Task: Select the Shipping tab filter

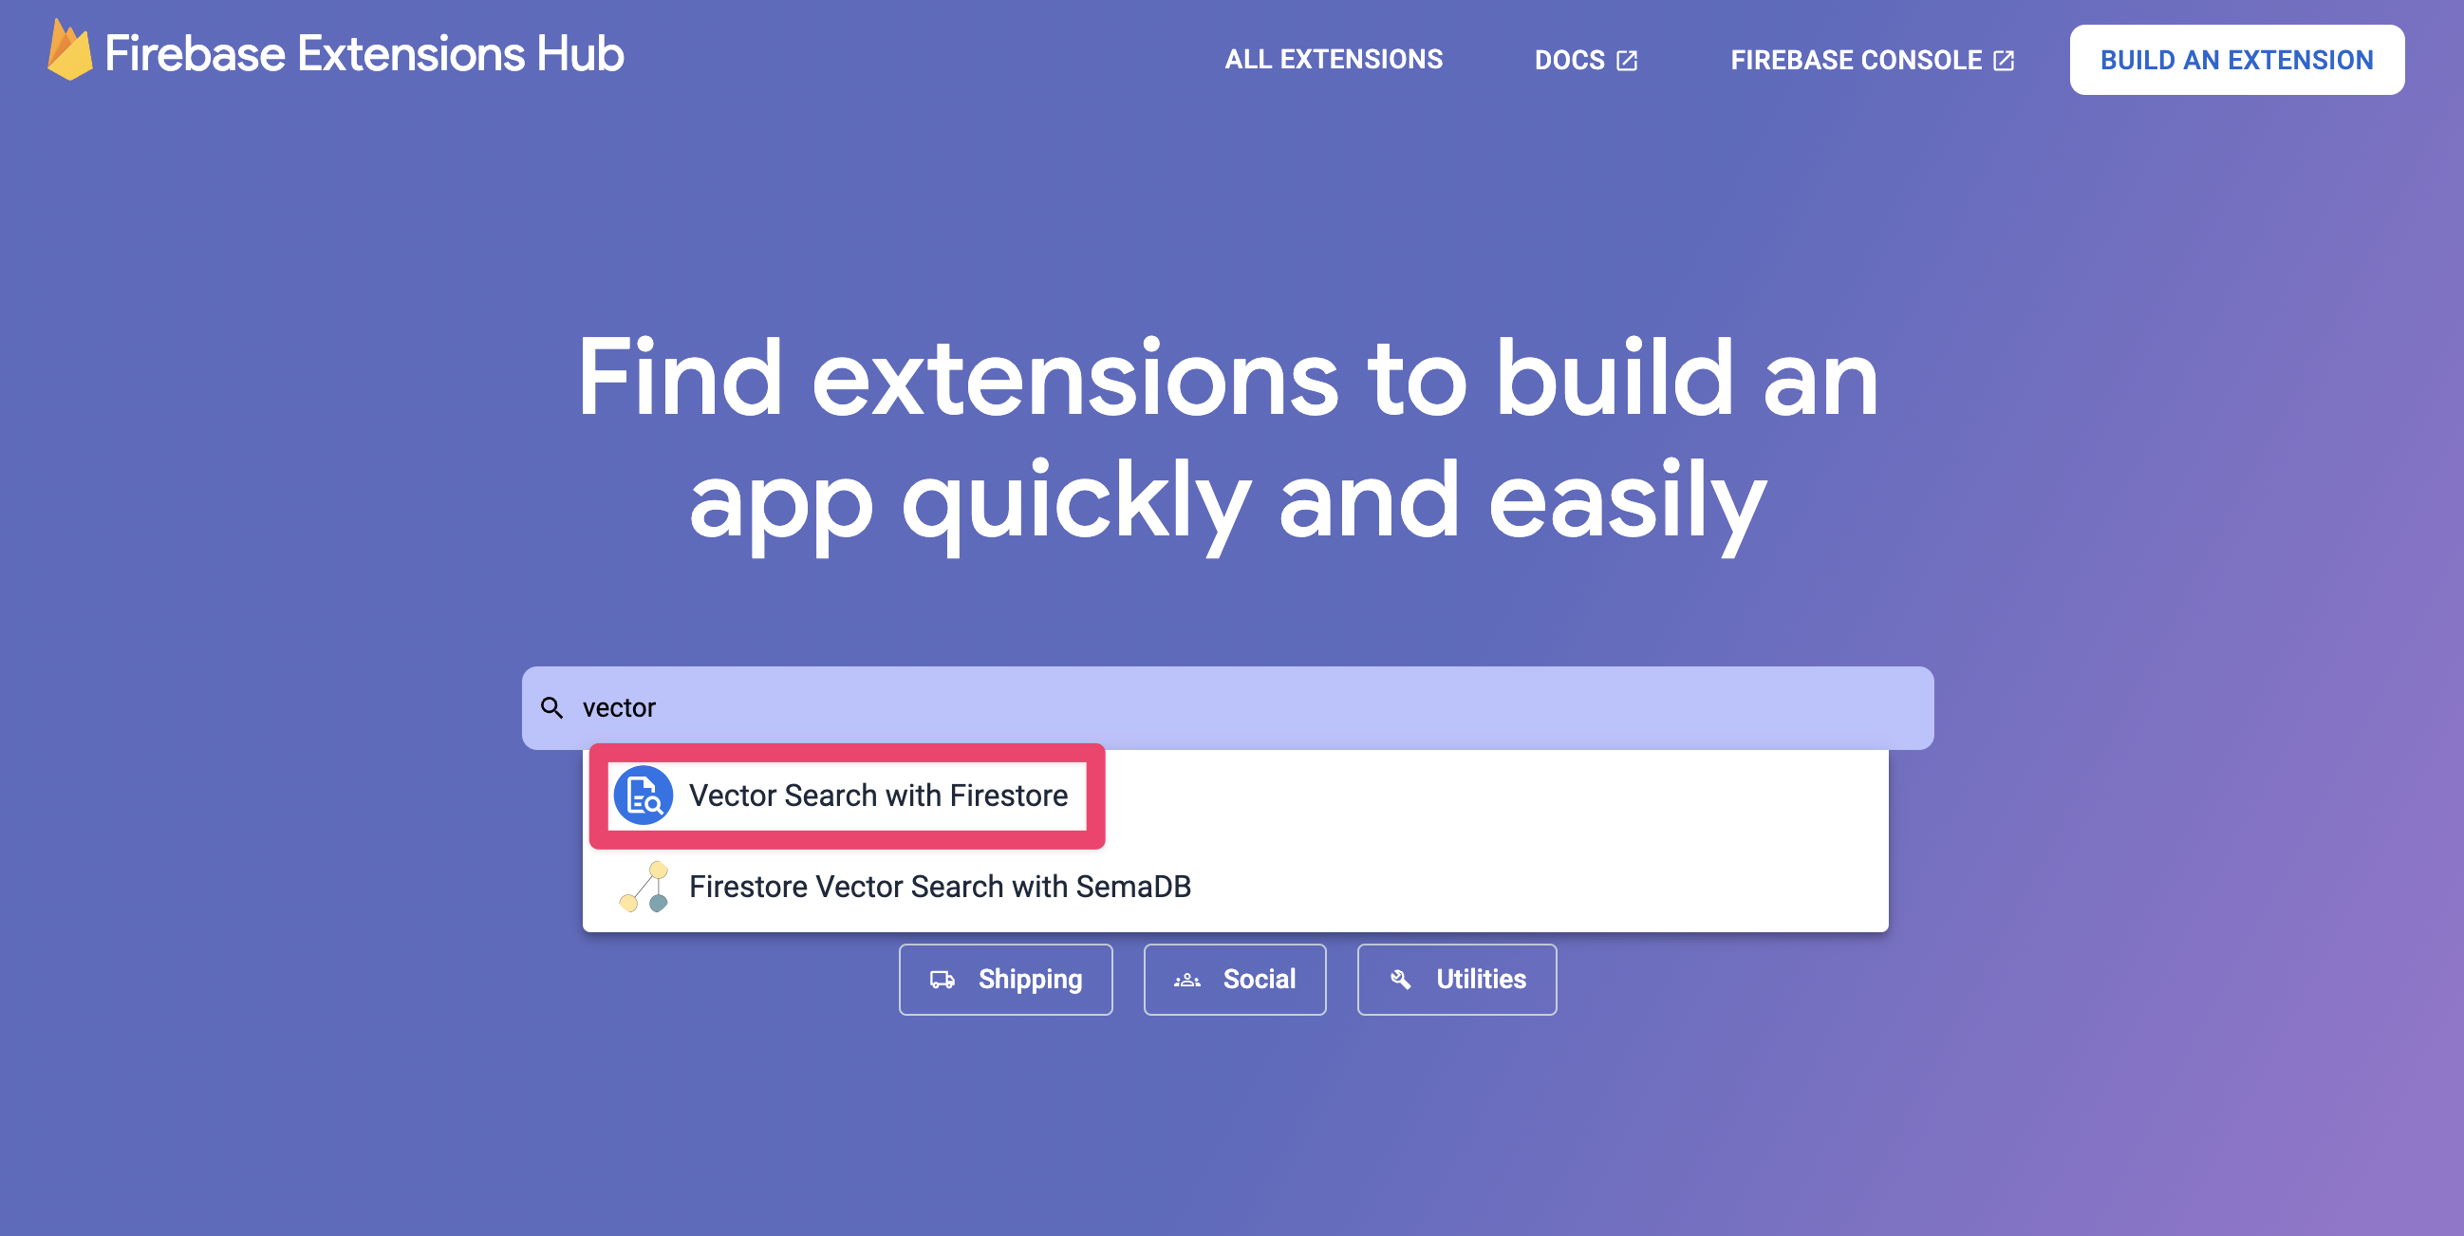Action: pyautogui.click(x=1005, y=979)
